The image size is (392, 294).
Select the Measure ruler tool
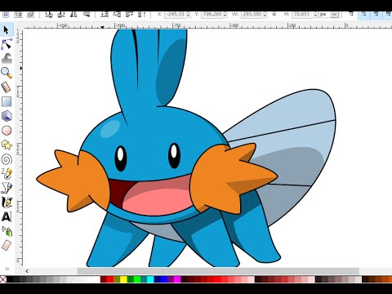(7, 87)
